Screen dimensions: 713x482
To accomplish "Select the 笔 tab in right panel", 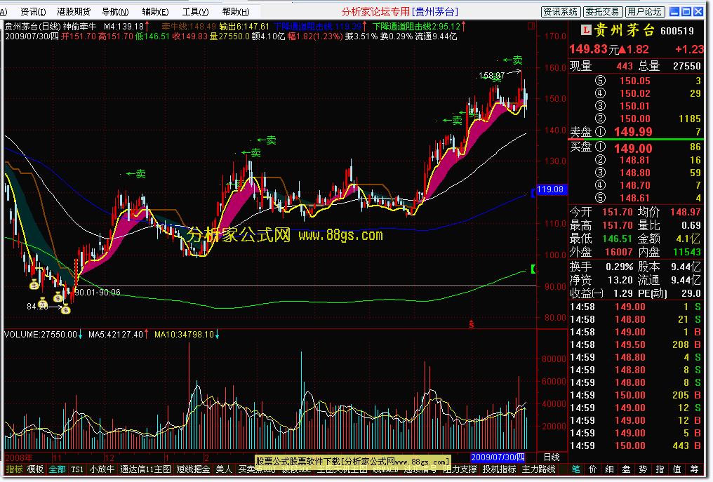I will [576, 469].
